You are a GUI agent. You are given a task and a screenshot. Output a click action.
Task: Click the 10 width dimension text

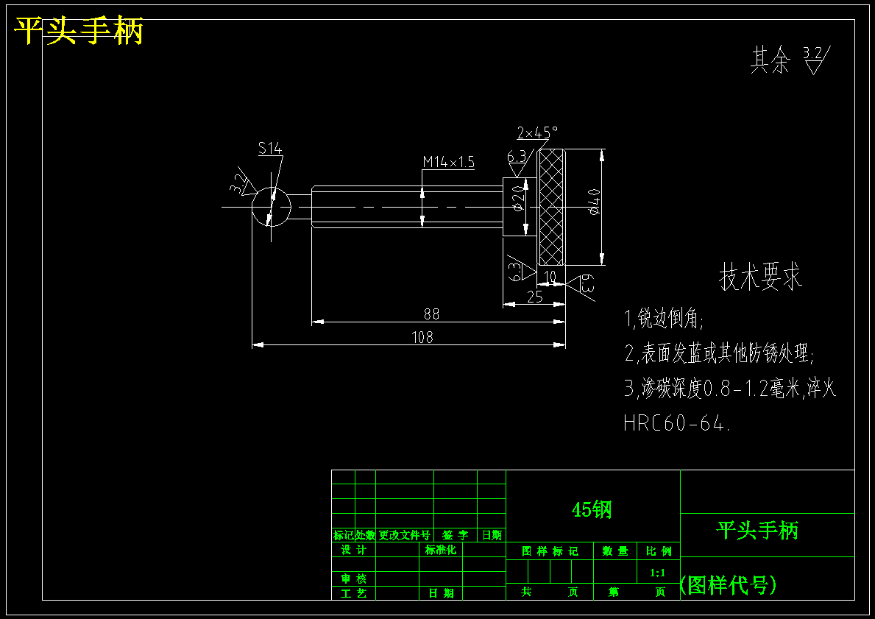[x=550, y=276]
